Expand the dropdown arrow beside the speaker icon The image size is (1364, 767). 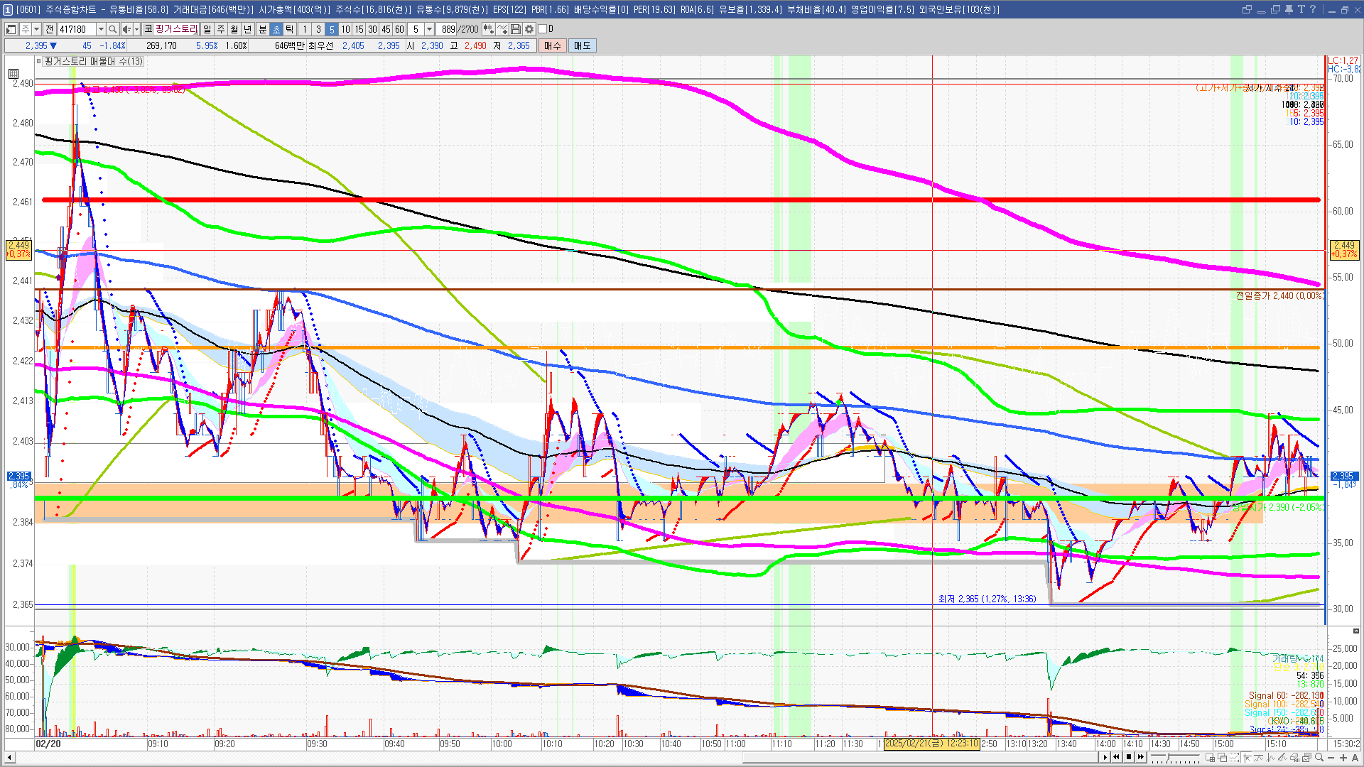tap(136, 29)
